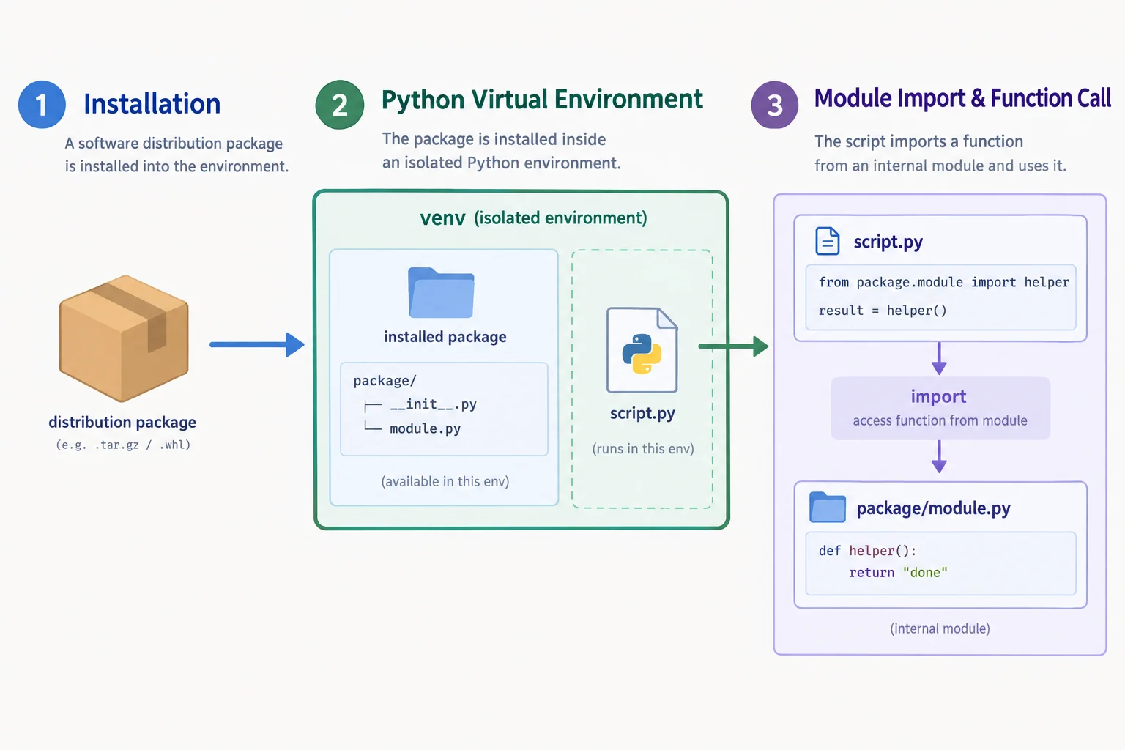Click 'from an internal module and uses it.'
Image resolution: width=1125 pixels, height=750 pixels.
(x=940, y=166)
